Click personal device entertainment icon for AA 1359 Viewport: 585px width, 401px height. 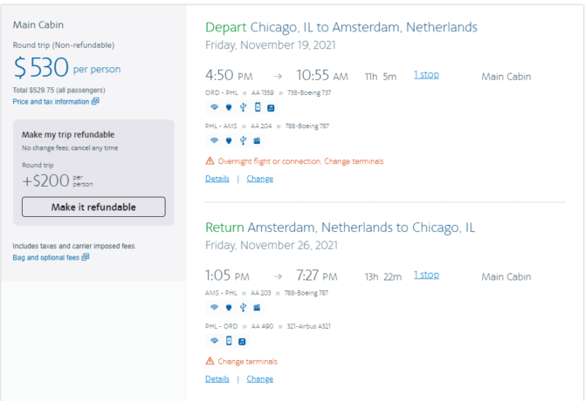(258, 107)
